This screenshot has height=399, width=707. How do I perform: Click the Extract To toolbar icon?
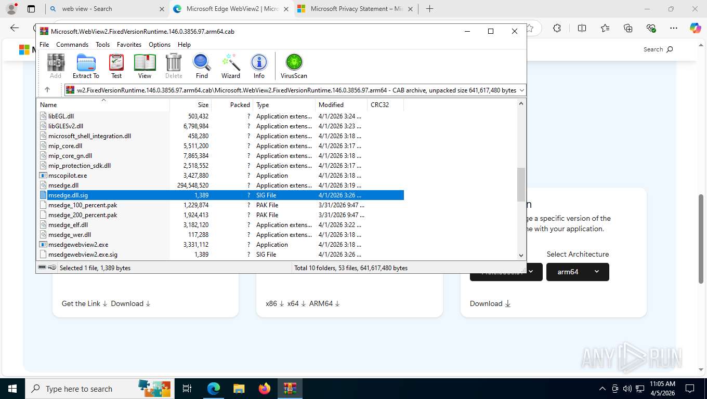(x=86, y=66)
